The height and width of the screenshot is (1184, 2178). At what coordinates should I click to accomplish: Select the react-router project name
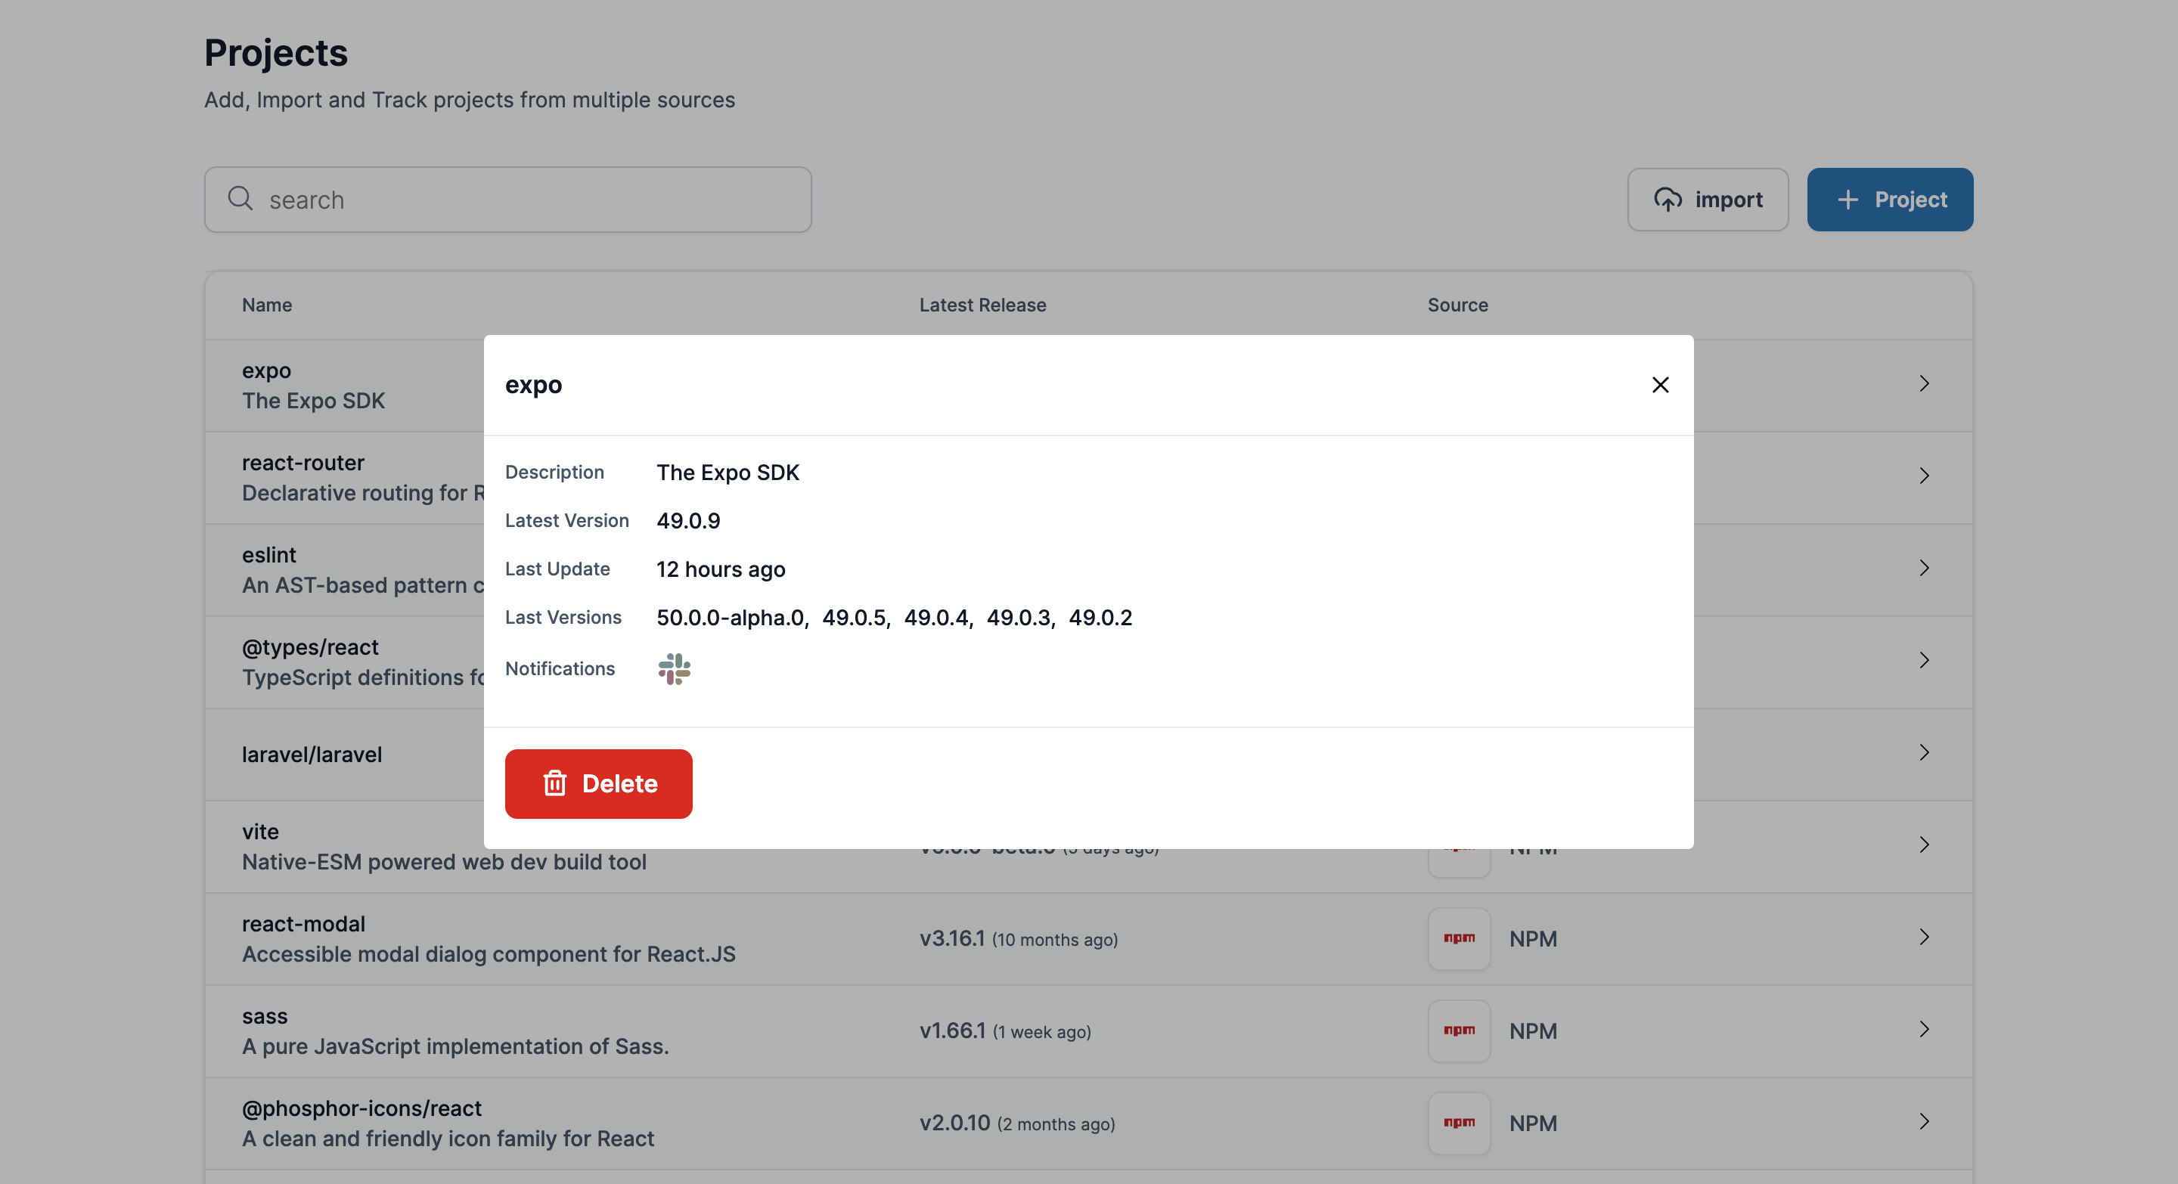(x=302, y=462)
